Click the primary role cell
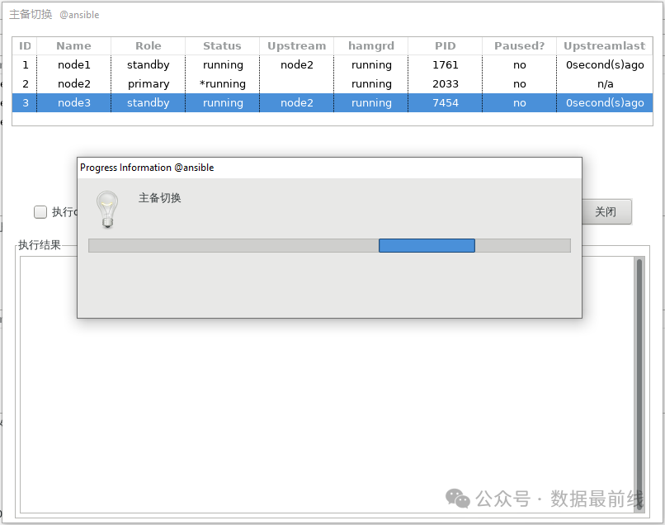 [x=148, y=83]
